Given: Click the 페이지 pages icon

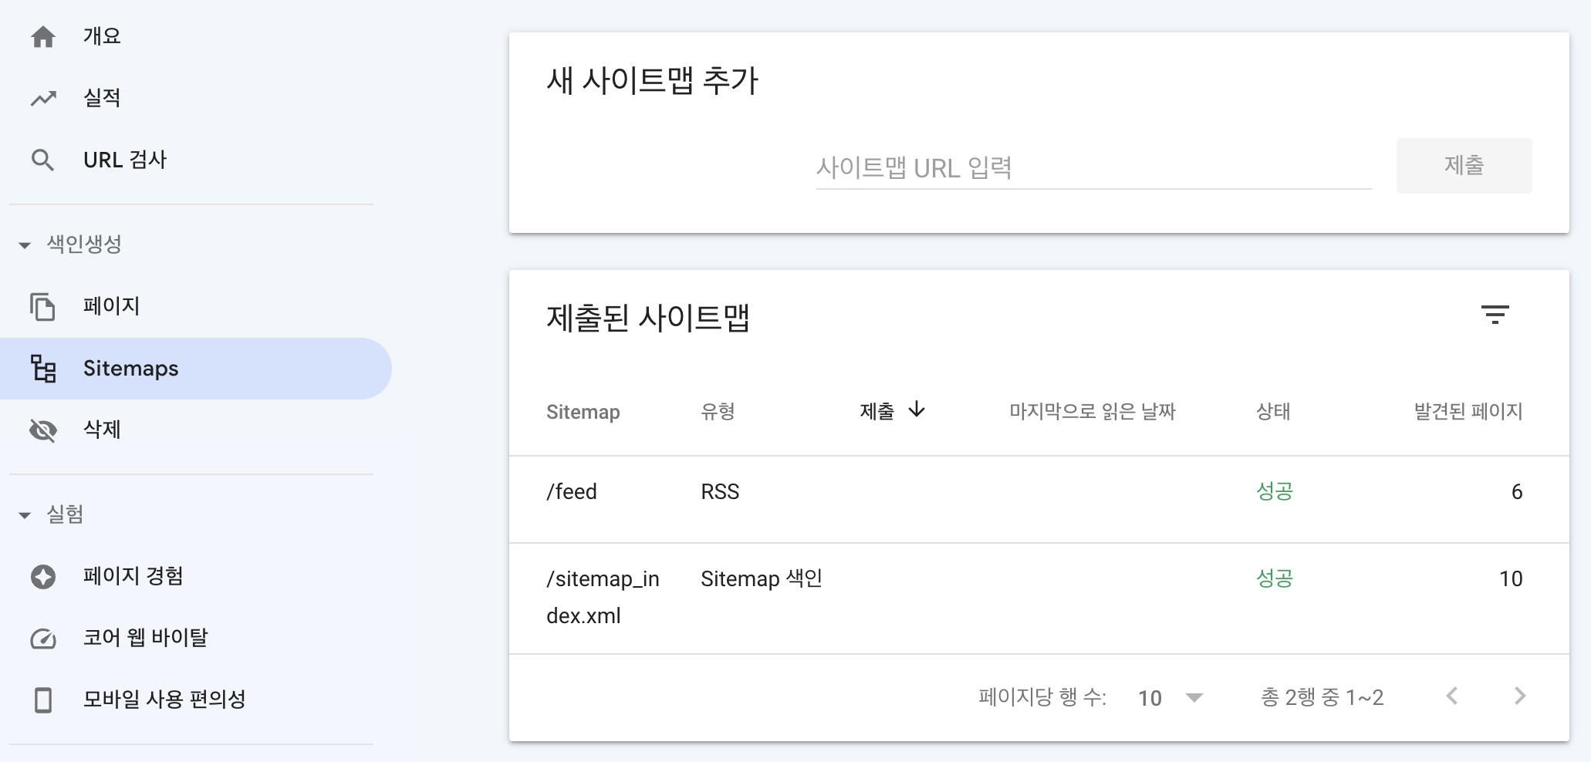Looking at the screenshot, I should (x=43, y=306).
